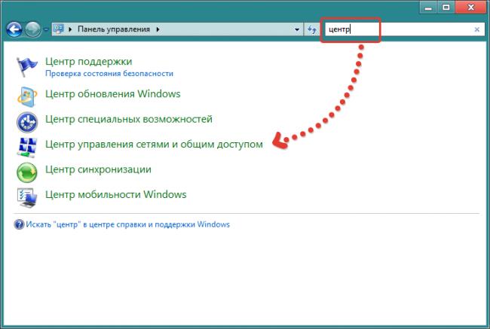Expand the arrow after Панель управления breadcrumb
This screenshot has width=490, height=329.
(158, 30)
